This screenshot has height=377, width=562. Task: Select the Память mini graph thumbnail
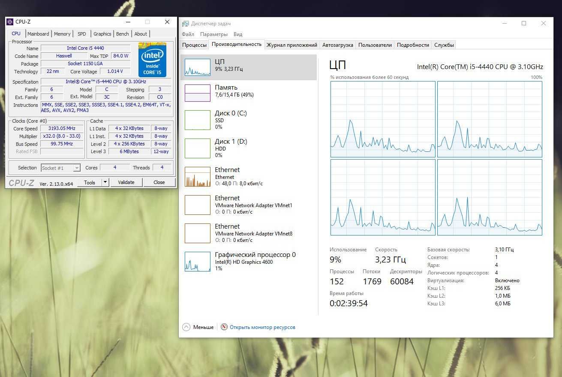tap(197, 93)
